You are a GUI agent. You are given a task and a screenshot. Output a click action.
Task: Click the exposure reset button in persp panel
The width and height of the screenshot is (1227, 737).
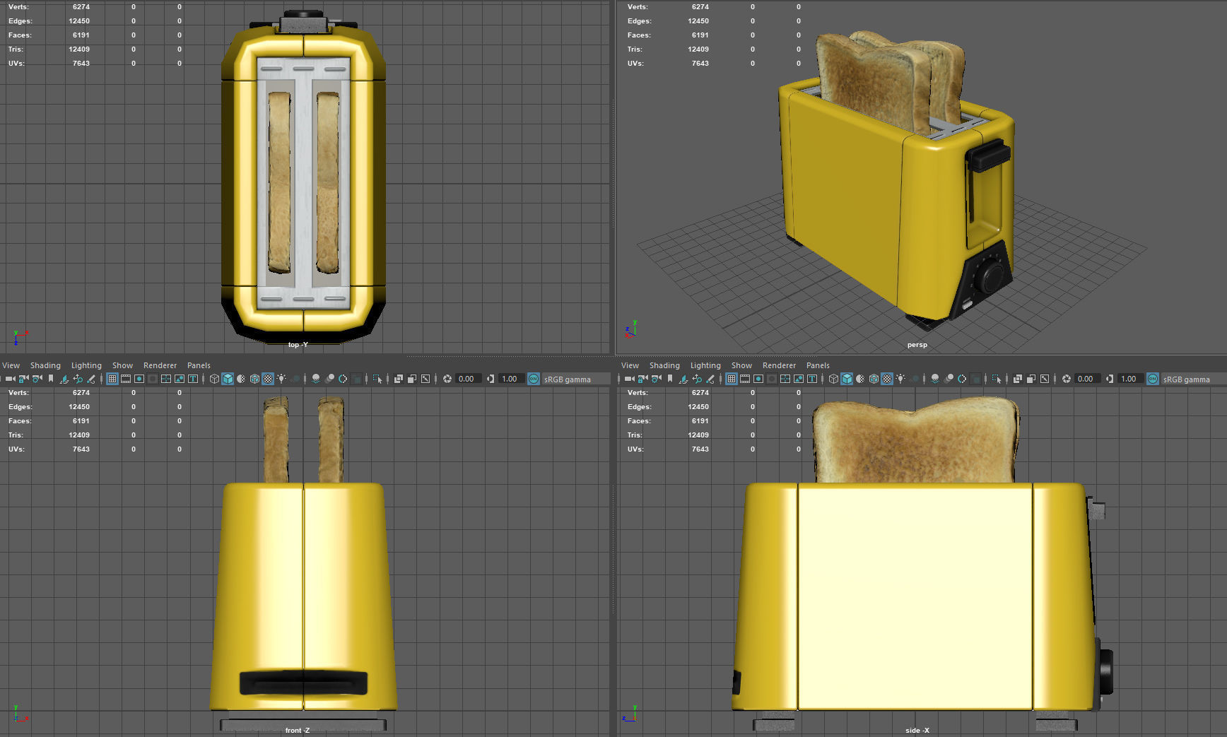click(1067, 379)
